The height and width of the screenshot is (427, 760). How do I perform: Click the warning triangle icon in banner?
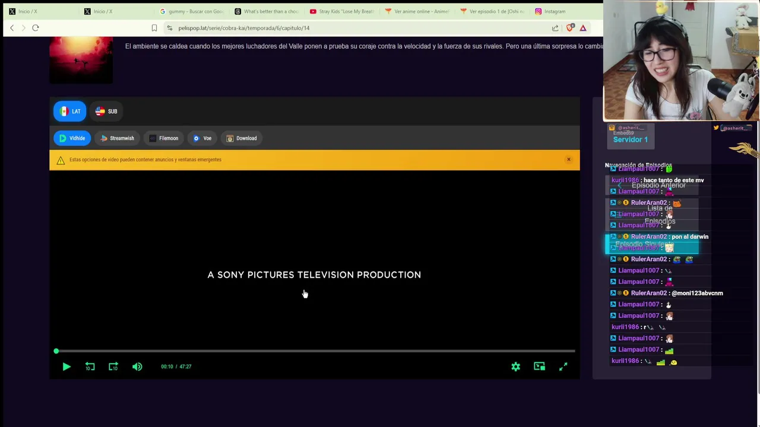(61, 160)
